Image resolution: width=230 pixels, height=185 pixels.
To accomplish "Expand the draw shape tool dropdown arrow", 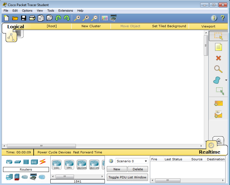I will pos(226,80).
